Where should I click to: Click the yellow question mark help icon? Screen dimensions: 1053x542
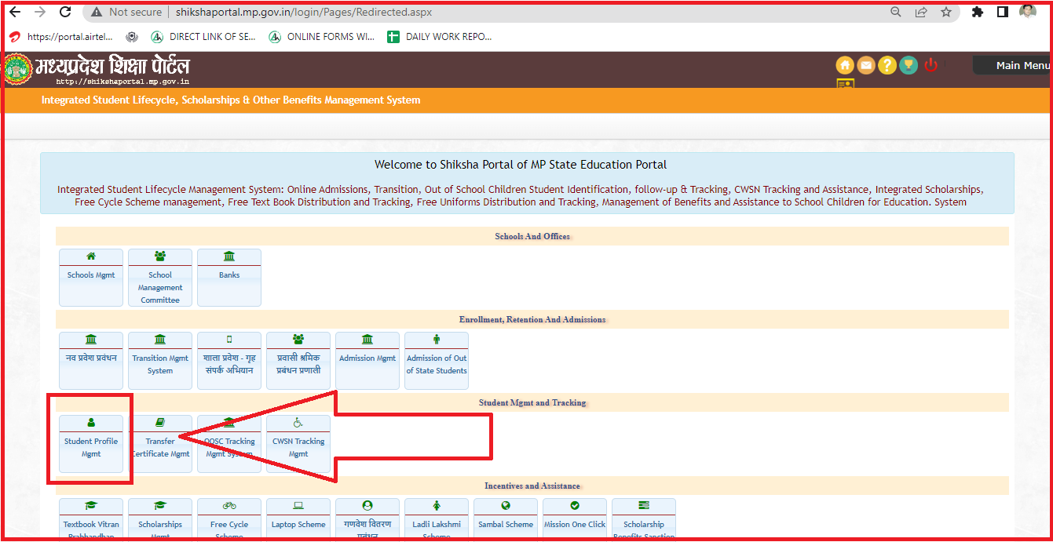tap(887, 66)
